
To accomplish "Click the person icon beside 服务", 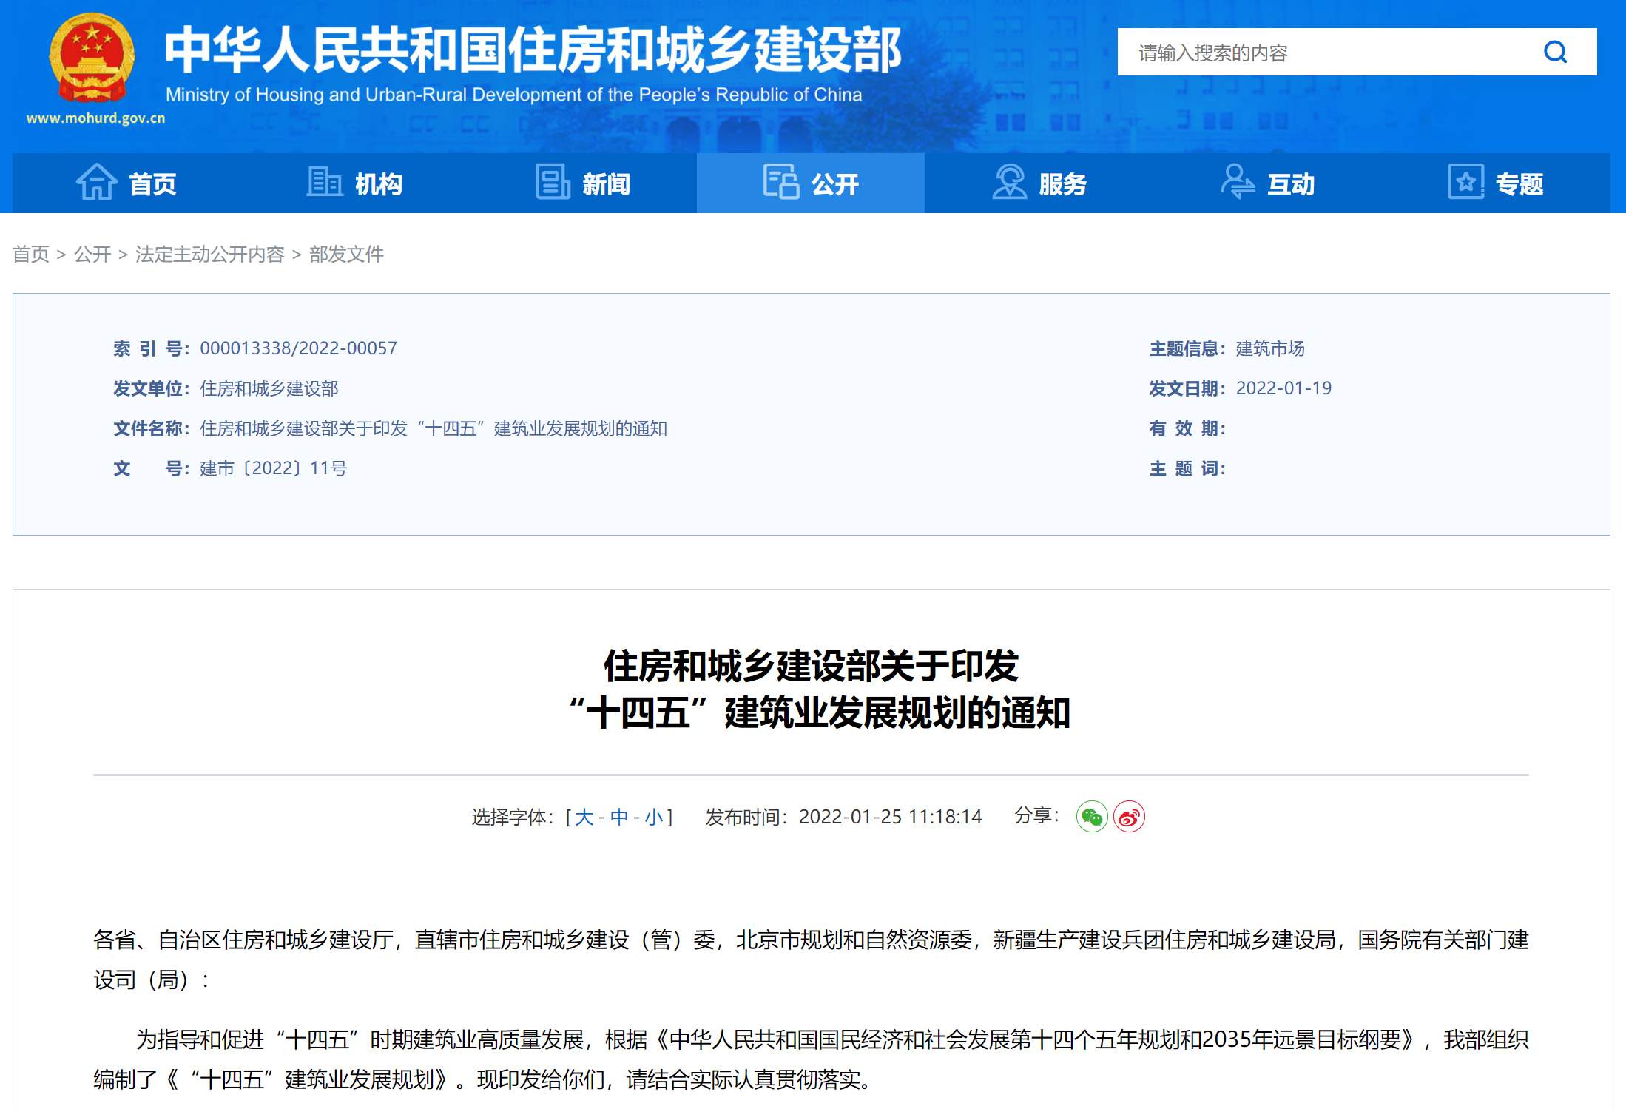I will point(1009,182).
